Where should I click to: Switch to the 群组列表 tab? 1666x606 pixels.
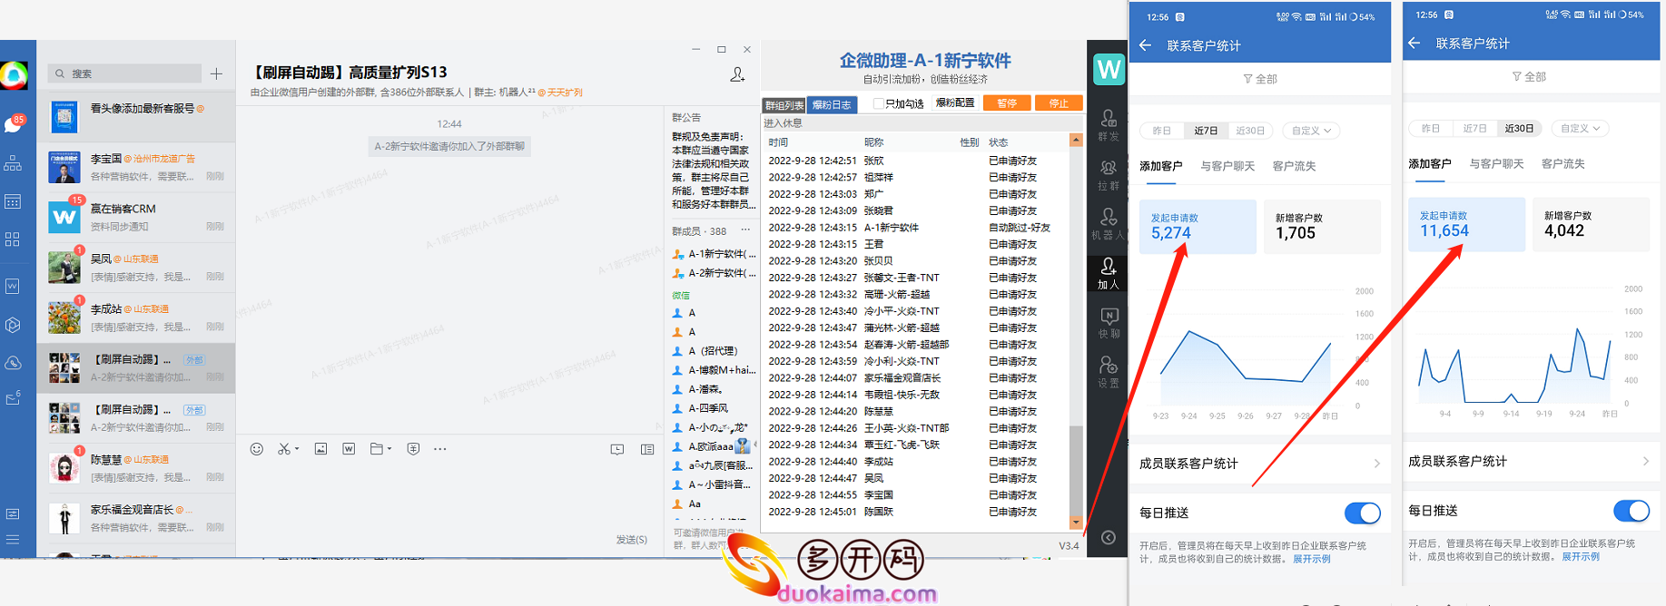(x=784, y=105)
